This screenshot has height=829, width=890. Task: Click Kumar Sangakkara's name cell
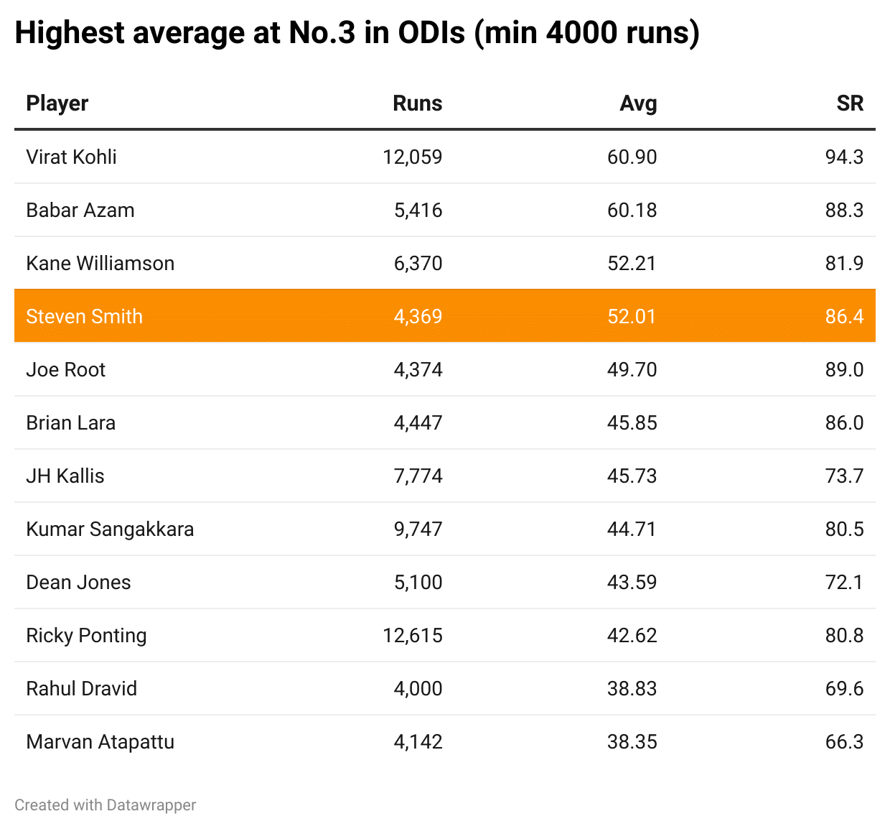[x=110, y=529]
